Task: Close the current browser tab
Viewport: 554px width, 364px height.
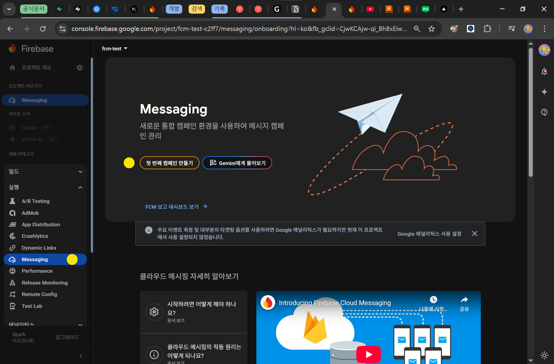Action: tap(334, 9)
